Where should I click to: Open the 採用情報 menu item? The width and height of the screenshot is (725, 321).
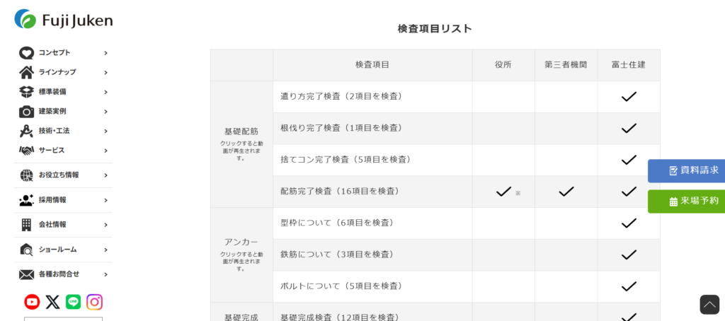(x=52, y=200)
